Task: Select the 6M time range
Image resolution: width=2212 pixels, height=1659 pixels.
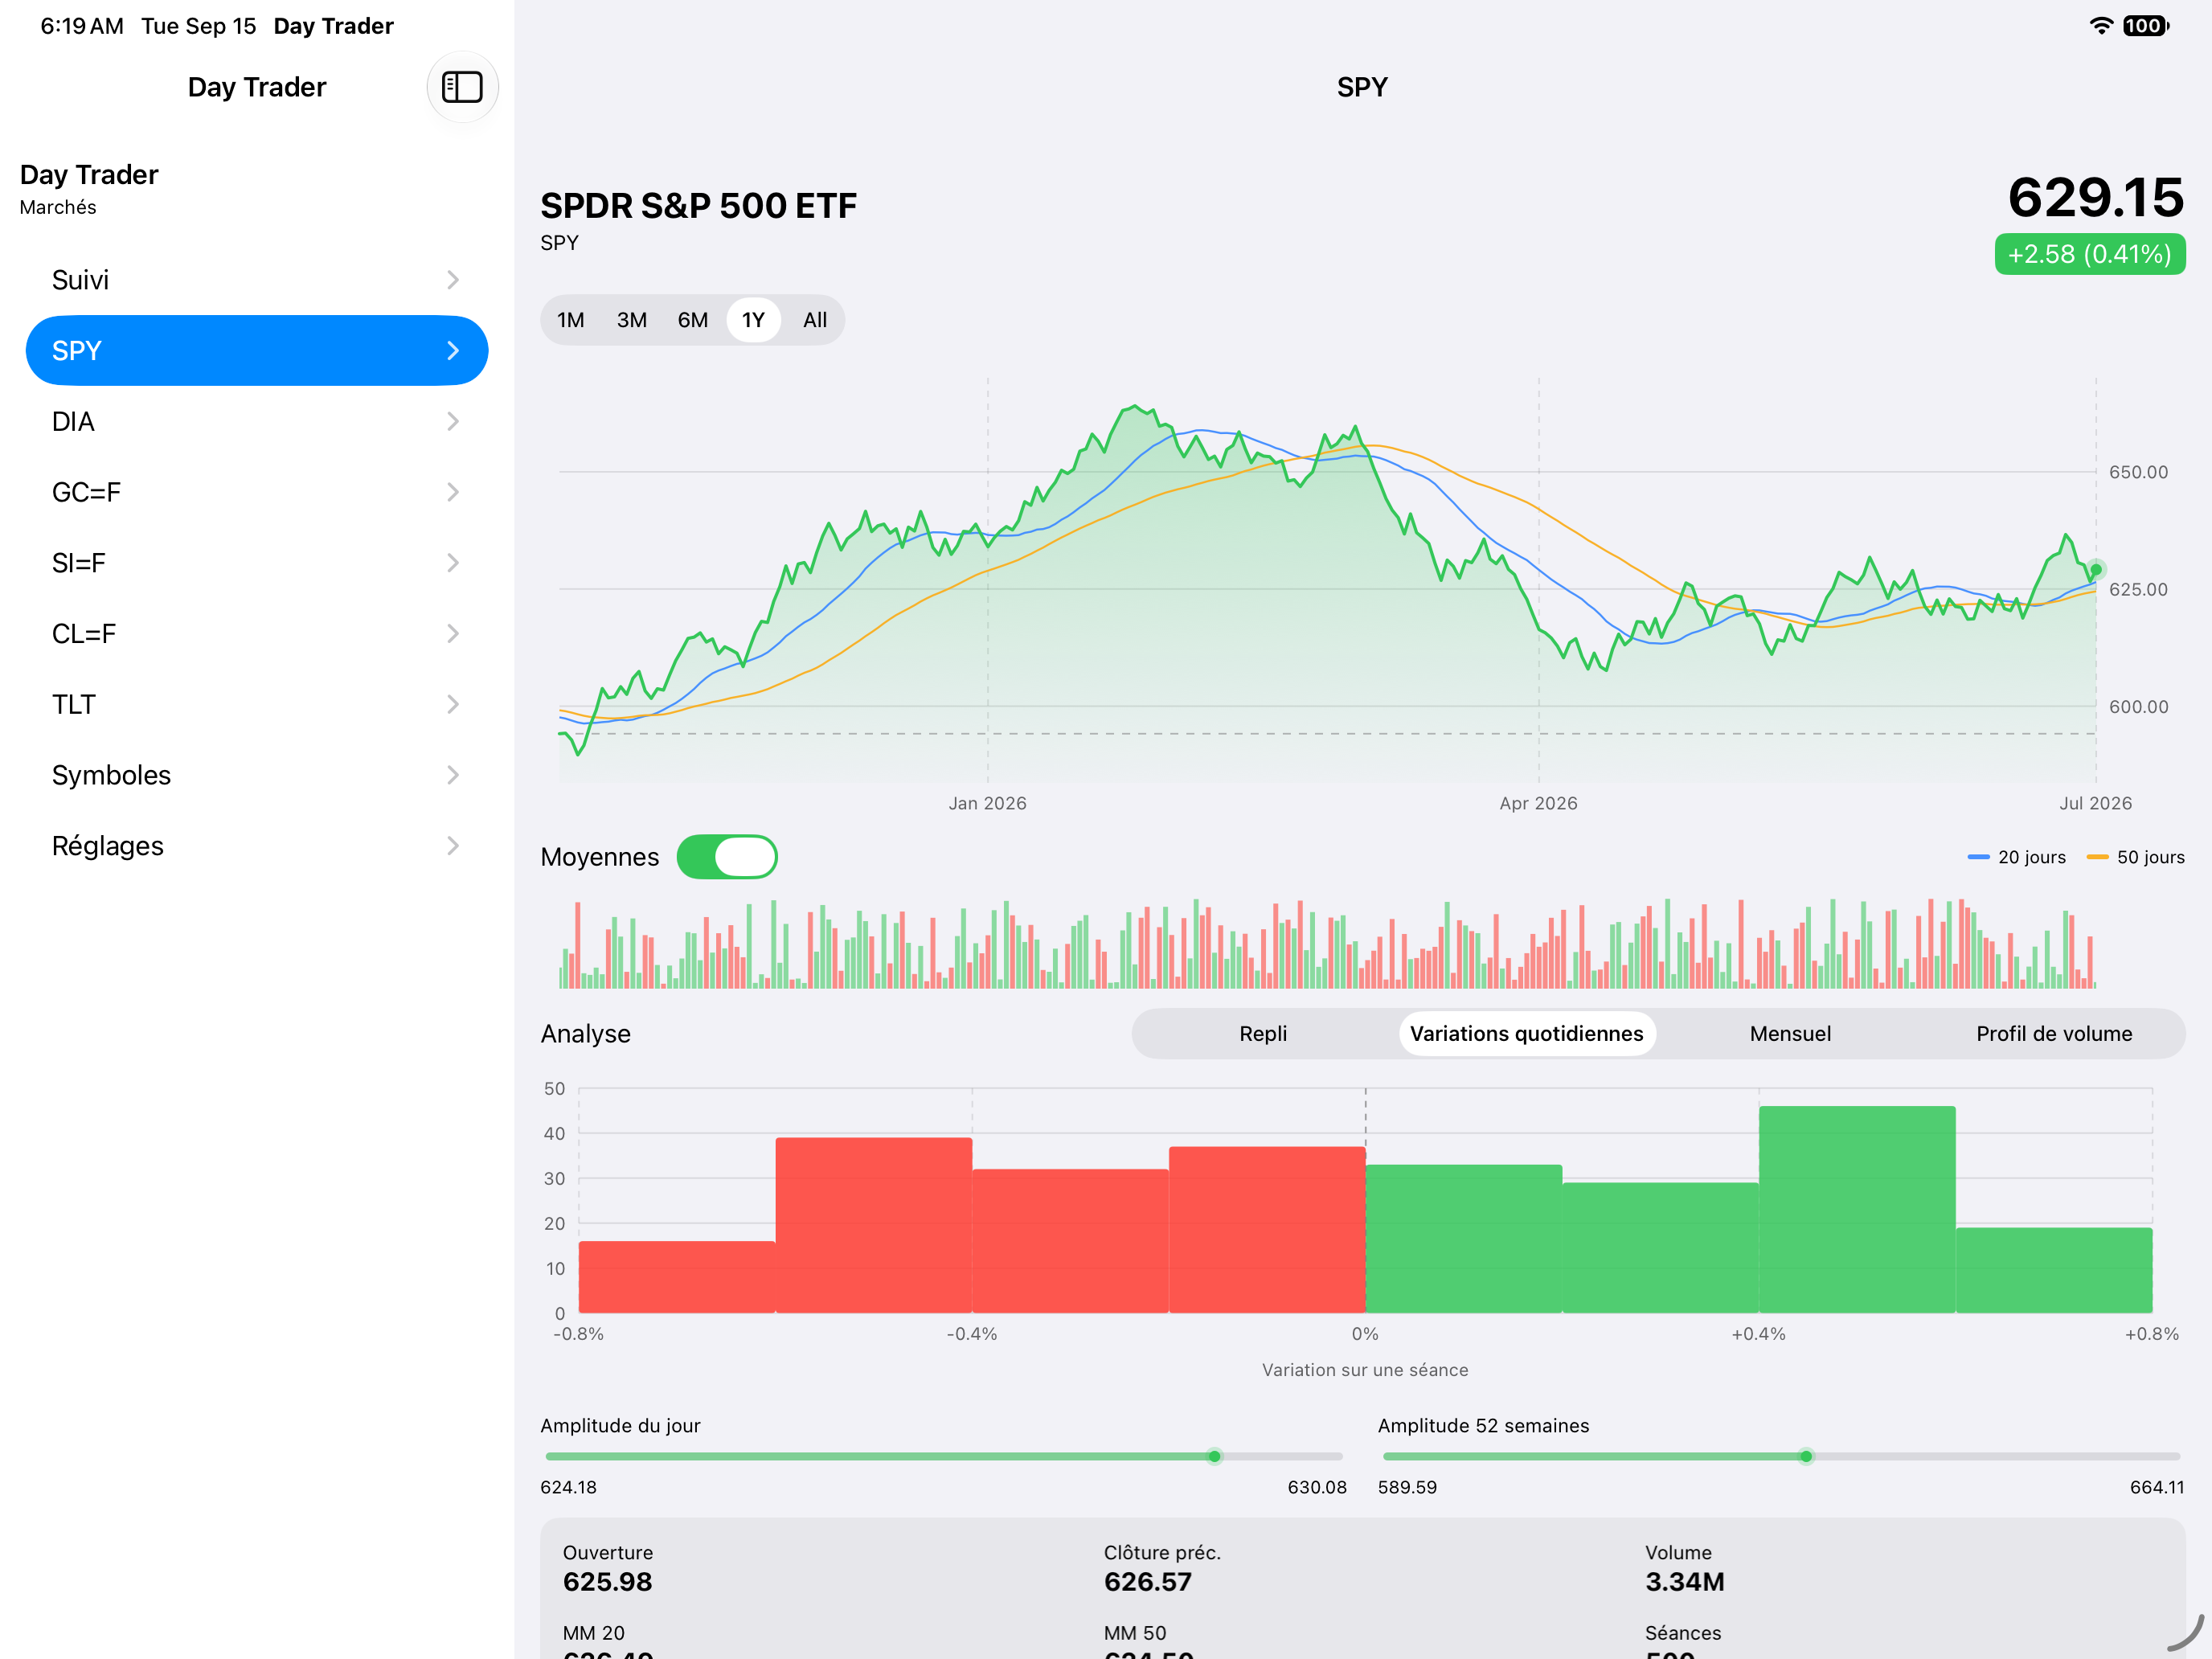Action: 693,320
